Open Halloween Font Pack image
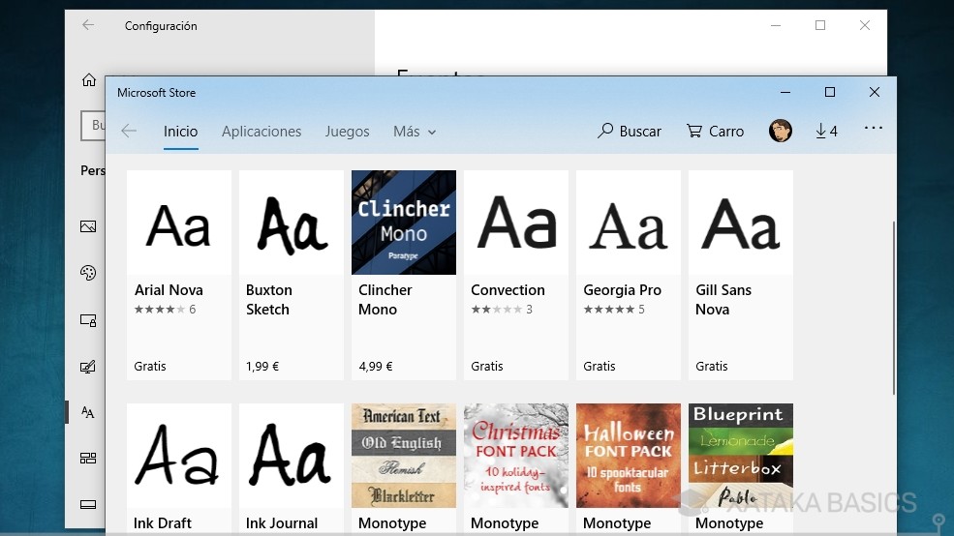Viewport: 954px width, 536px height. (629, 456)
